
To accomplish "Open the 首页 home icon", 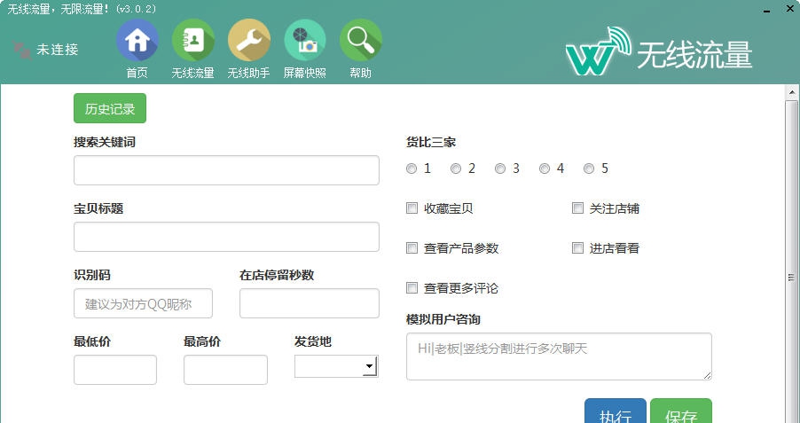I will [x=137, y=41].
